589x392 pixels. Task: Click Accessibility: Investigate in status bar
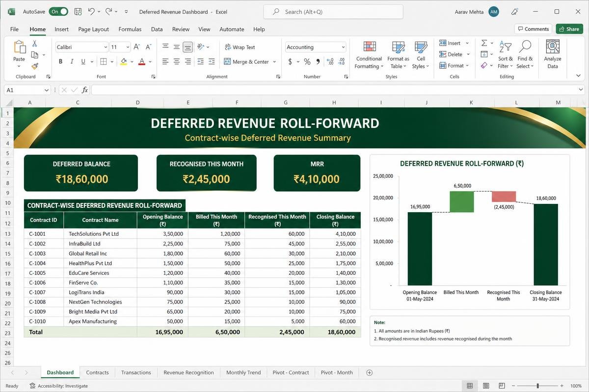[x=58, y=386]
